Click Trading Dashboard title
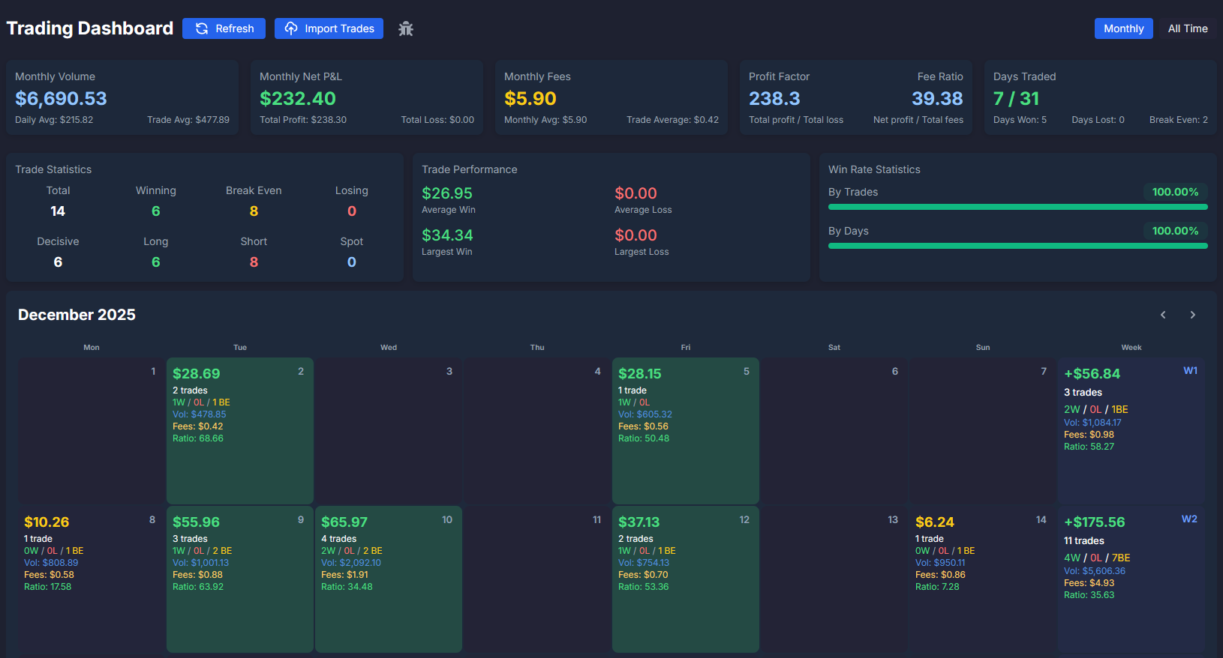1223x658 pixels. click(90, 28)
